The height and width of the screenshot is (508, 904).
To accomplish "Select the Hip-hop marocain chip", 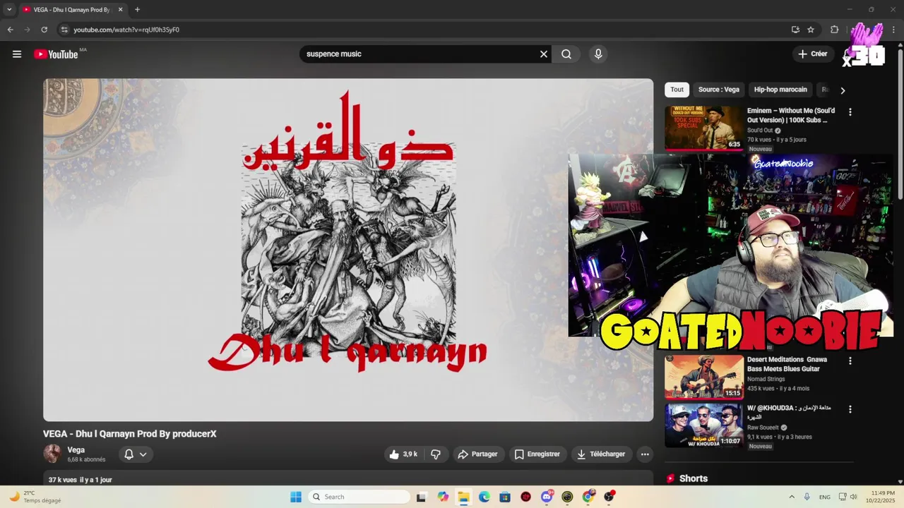I will (x=780, y=90).
